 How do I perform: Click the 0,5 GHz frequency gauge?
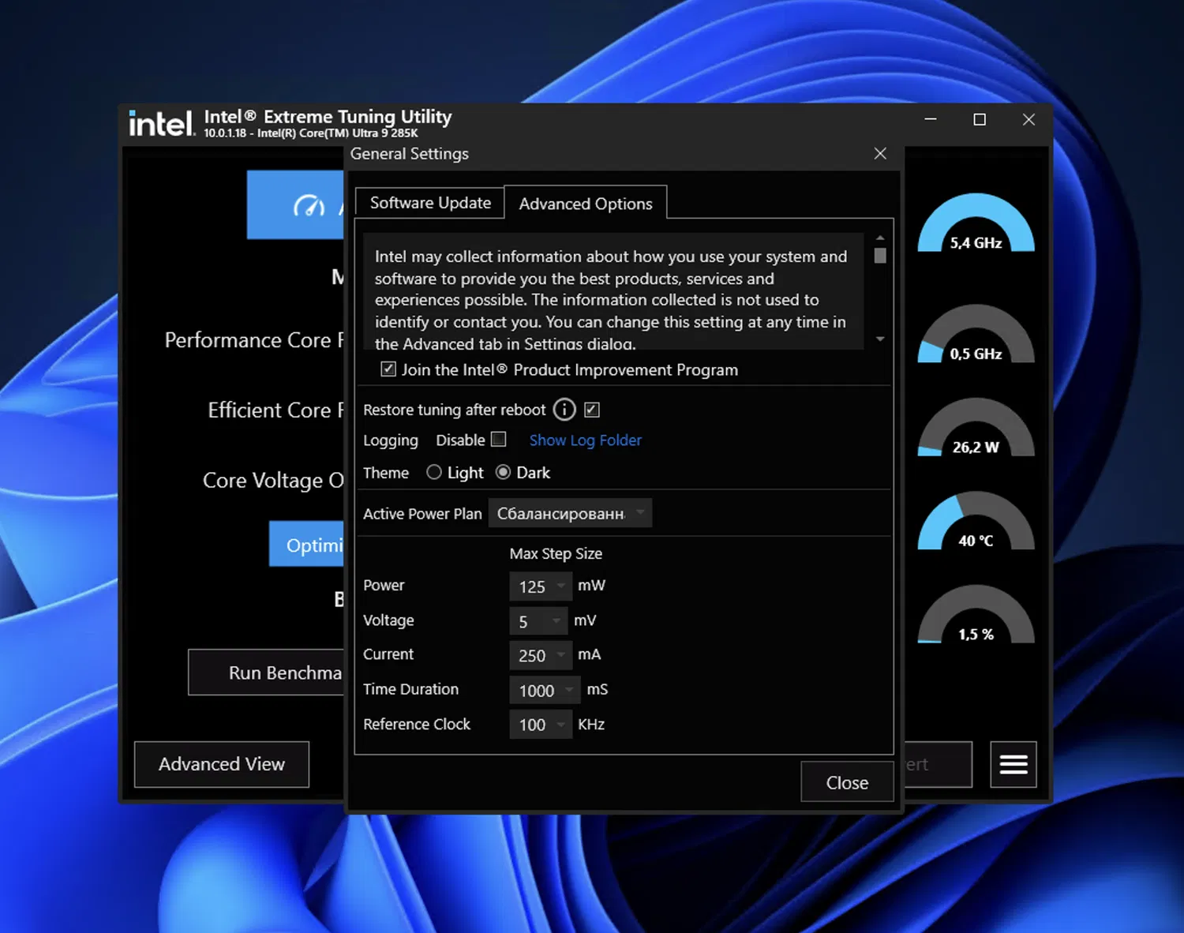(976, 334)
